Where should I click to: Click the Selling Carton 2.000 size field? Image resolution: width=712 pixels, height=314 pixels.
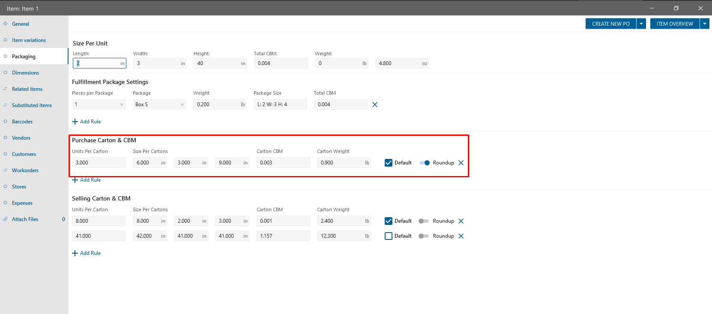[191, 221]
